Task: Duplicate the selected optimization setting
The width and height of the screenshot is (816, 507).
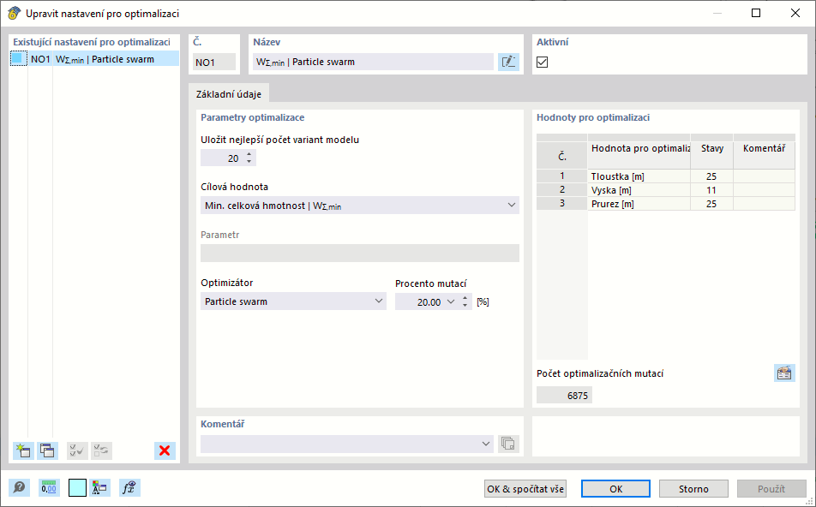Action: coord(46,450)
